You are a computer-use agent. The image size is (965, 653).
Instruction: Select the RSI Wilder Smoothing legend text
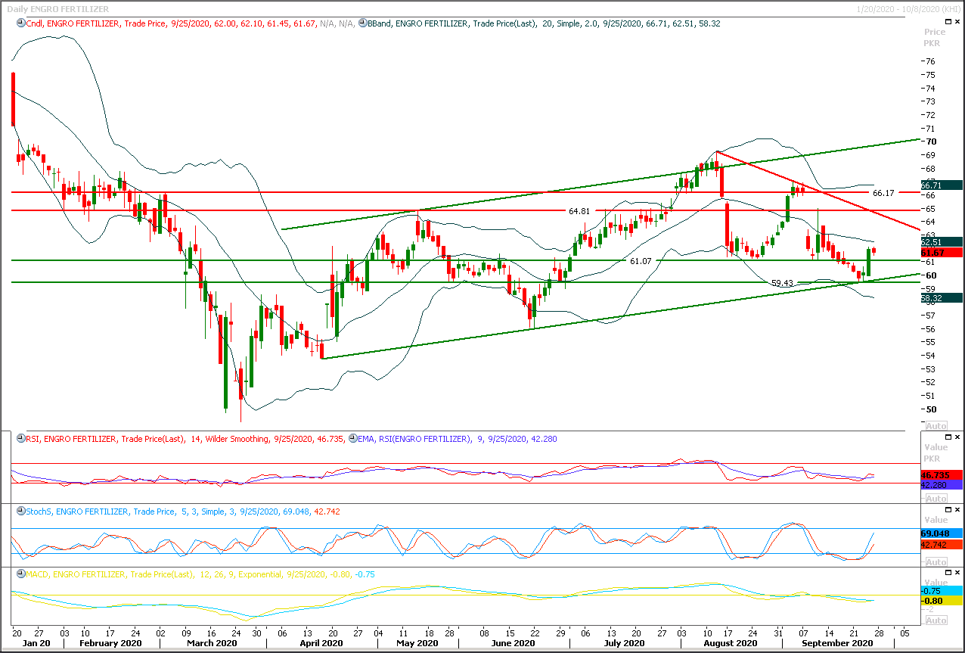pos(185,439)
